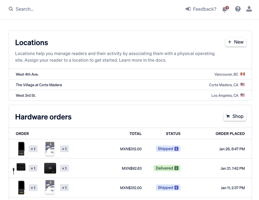Add a new location with the New button
Screen dimensions: 259x200
point(236,42)
